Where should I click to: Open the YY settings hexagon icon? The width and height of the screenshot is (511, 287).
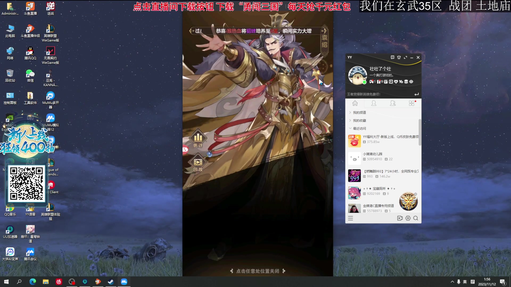pyautogui.click(x=408, y=218)
